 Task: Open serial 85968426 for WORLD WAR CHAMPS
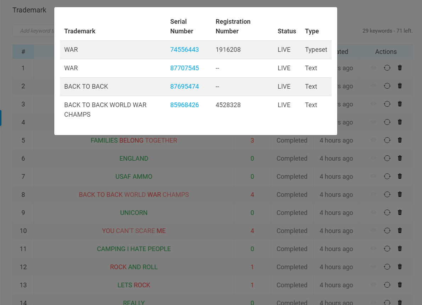tap(184, 105)
